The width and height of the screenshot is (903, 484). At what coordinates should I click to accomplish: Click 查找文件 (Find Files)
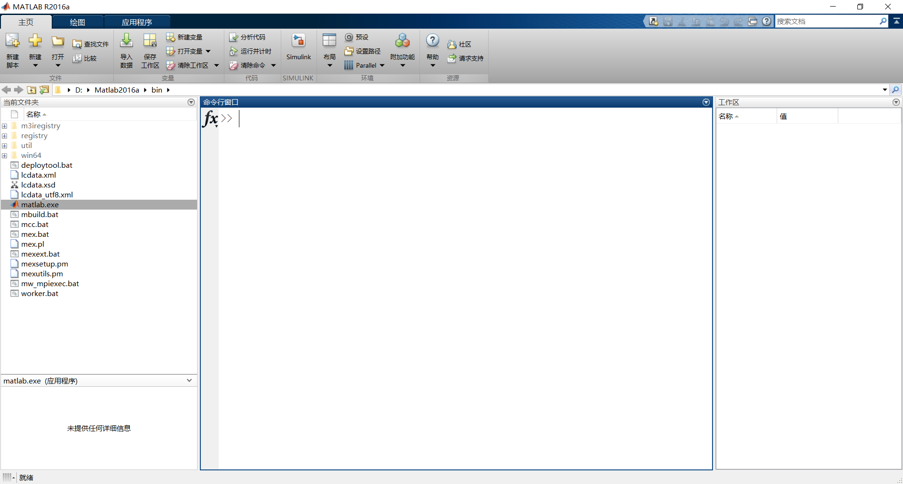[91, 44]
